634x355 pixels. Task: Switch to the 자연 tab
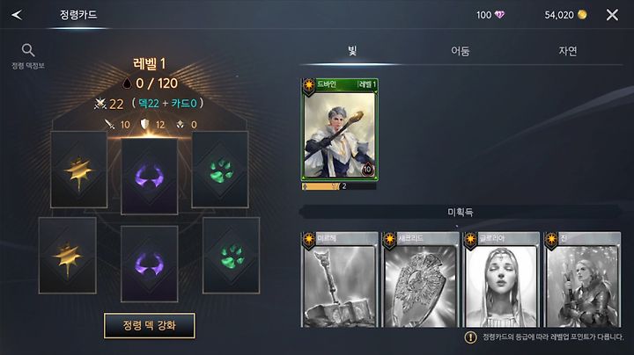[568, 51]
